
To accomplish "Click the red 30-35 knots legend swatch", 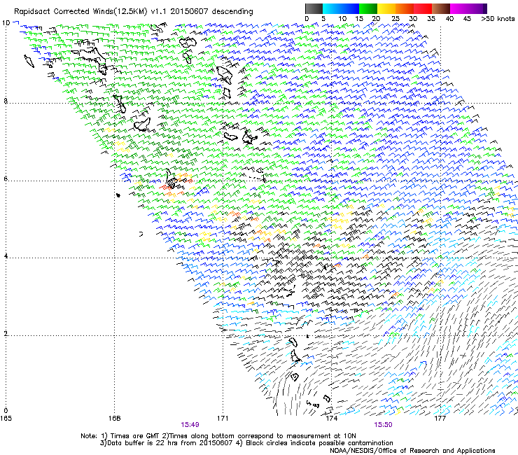I will coord(423,8).
